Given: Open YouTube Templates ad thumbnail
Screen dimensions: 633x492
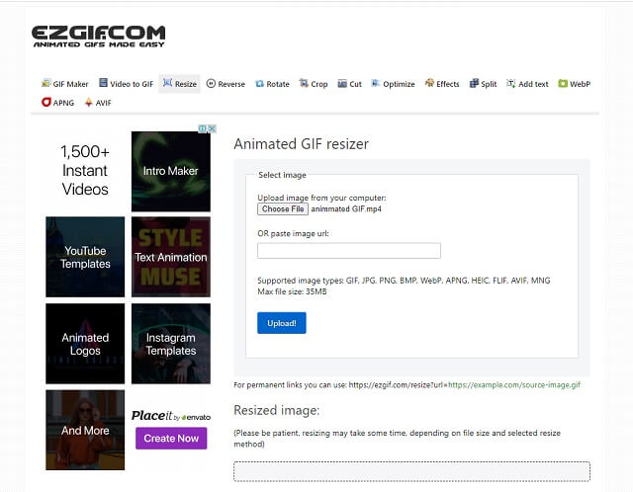Looking at the screenshot, I should (85, 257).
